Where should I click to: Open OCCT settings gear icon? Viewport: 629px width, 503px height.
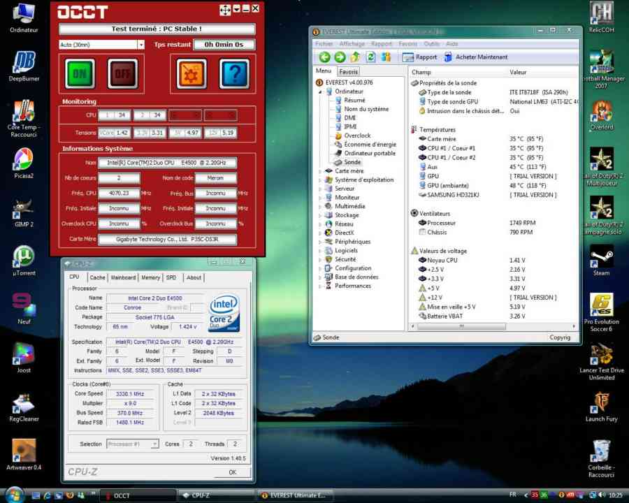click(191, 74)
